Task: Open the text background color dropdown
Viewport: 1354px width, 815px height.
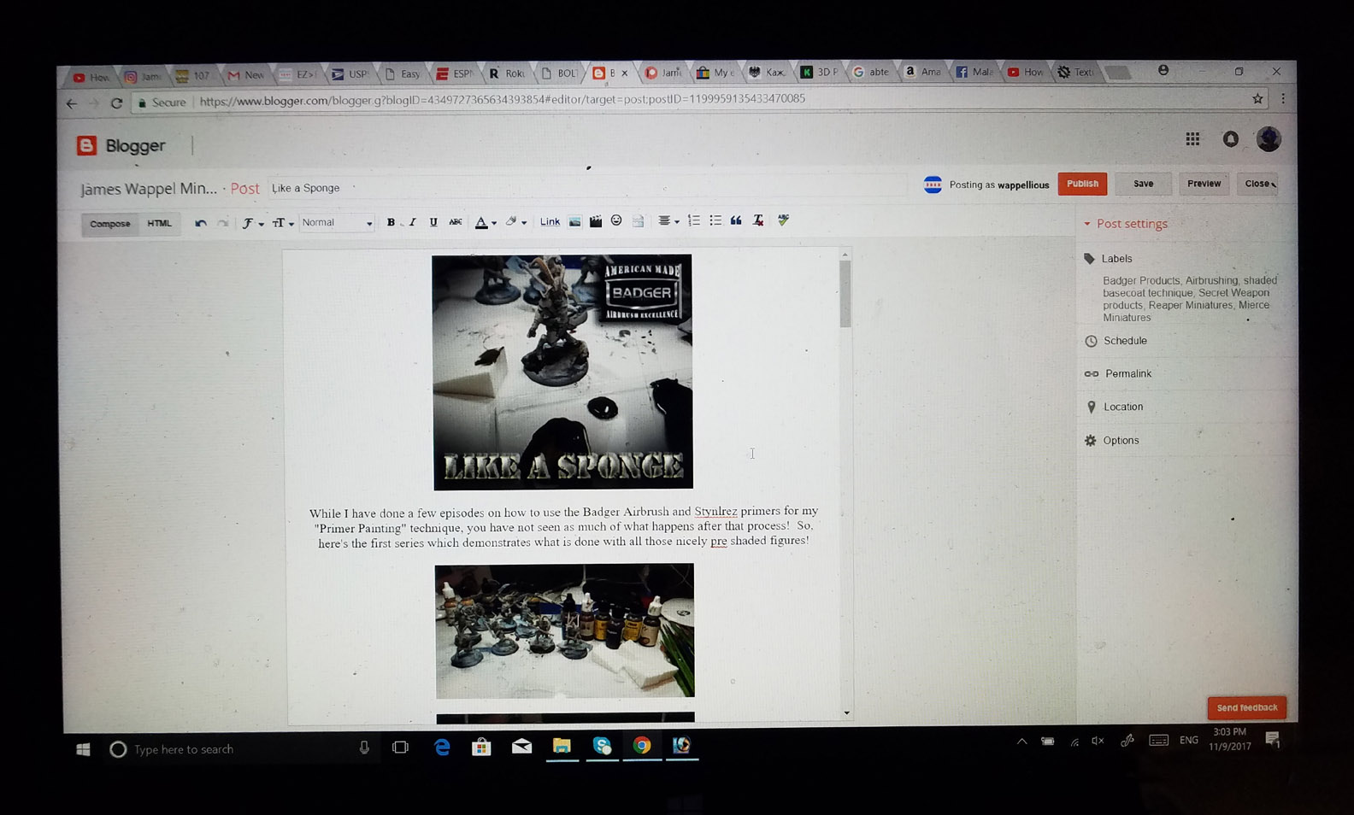Action: [x=515, y=221]
